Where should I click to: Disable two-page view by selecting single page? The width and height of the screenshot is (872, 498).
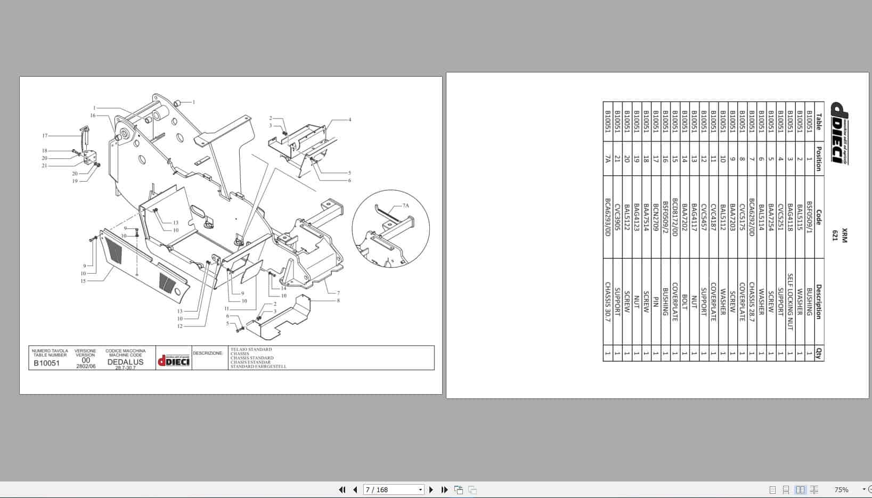pyautogui.click(x=772, y=489)
